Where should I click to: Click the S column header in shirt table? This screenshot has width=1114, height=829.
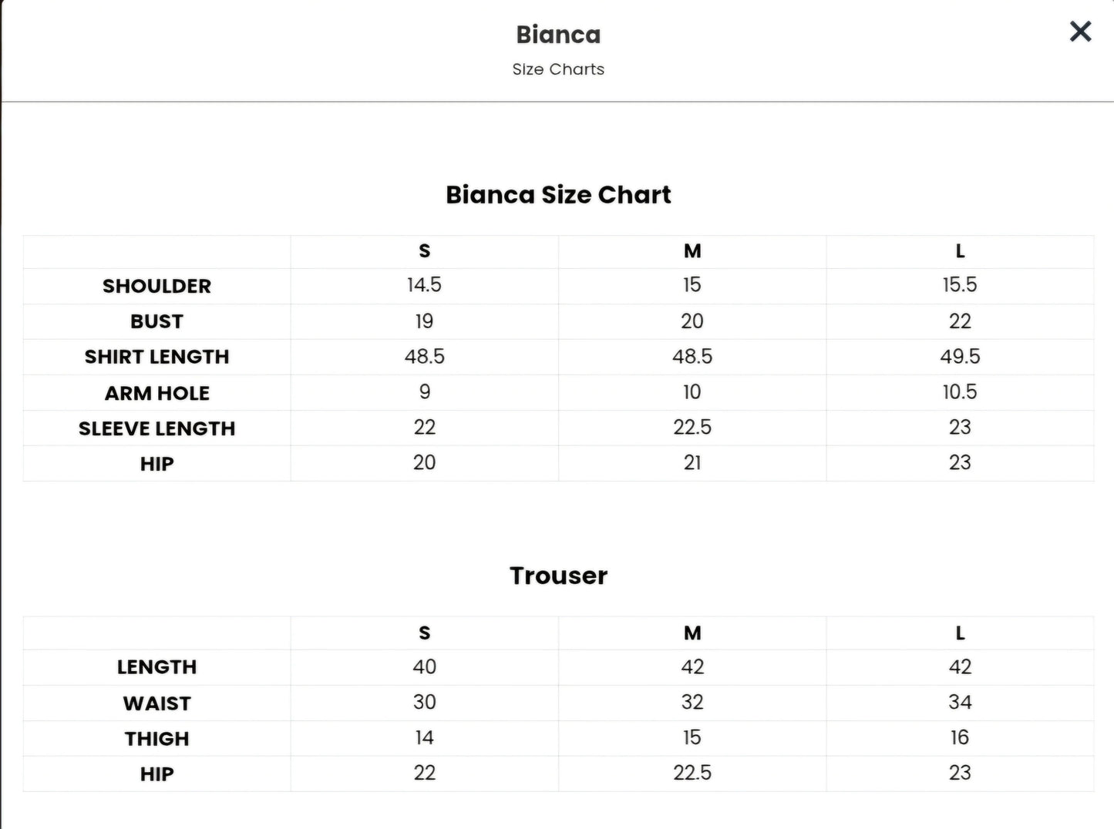(424, 251)
